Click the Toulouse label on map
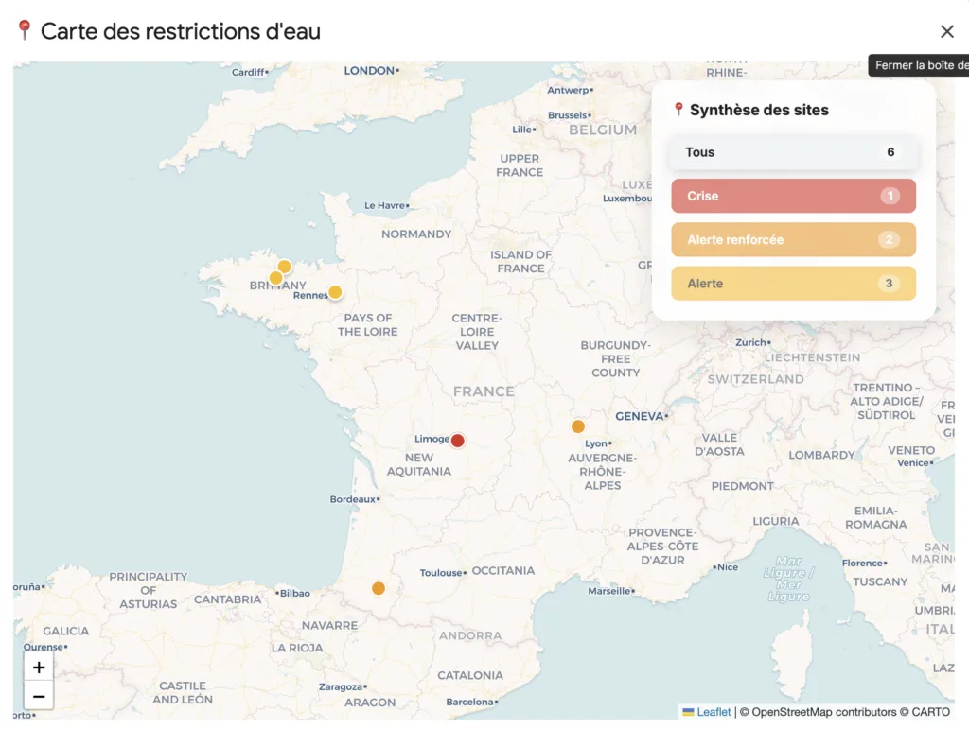This screenshot has height=729, width=969. coord(441,573)
